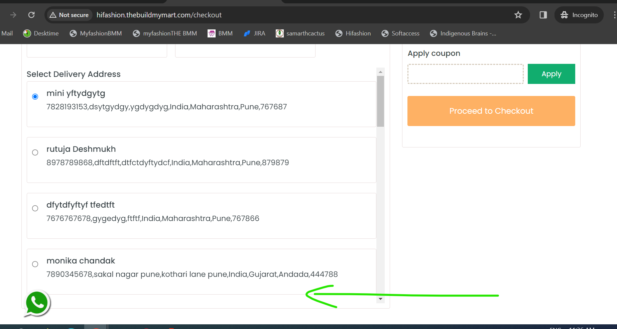Open the Mail bookmark
This screenshot has width=617, height=329.
coord(7,33)
